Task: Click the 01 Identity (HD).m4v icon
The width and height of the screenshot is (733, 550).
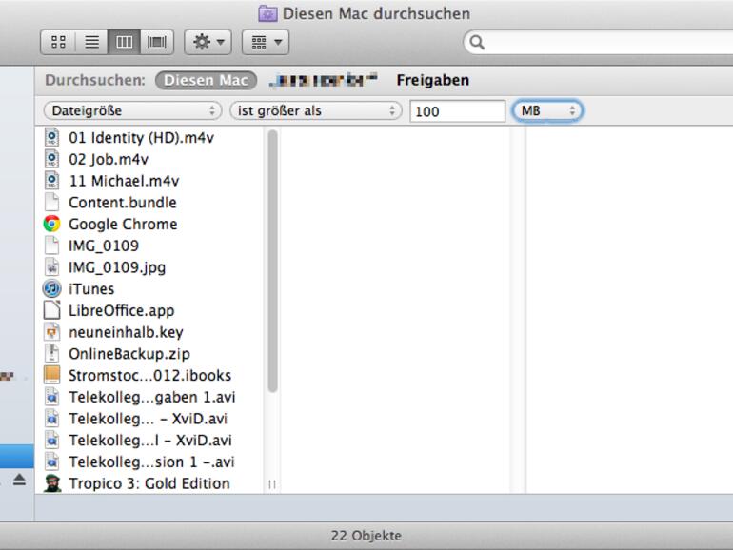Action: click(52, 137)
